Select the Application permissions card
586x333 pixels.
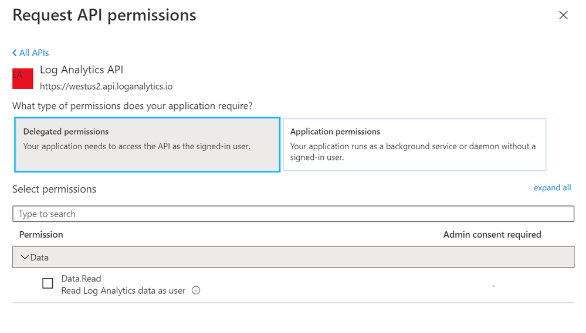(415, 145)
